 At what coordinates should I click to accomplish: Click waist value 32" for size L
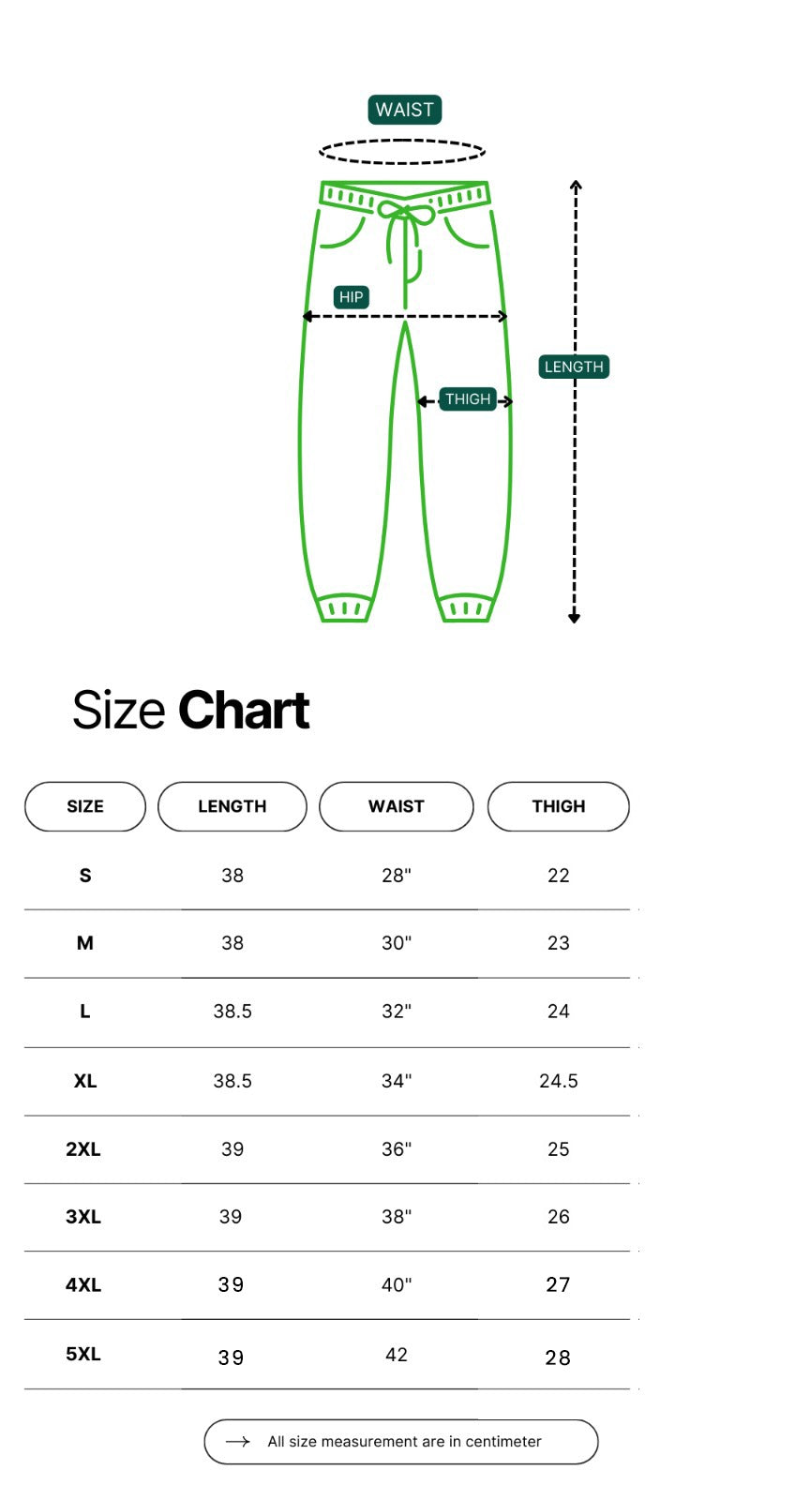pyautogui.click(x=397, y=1012)
